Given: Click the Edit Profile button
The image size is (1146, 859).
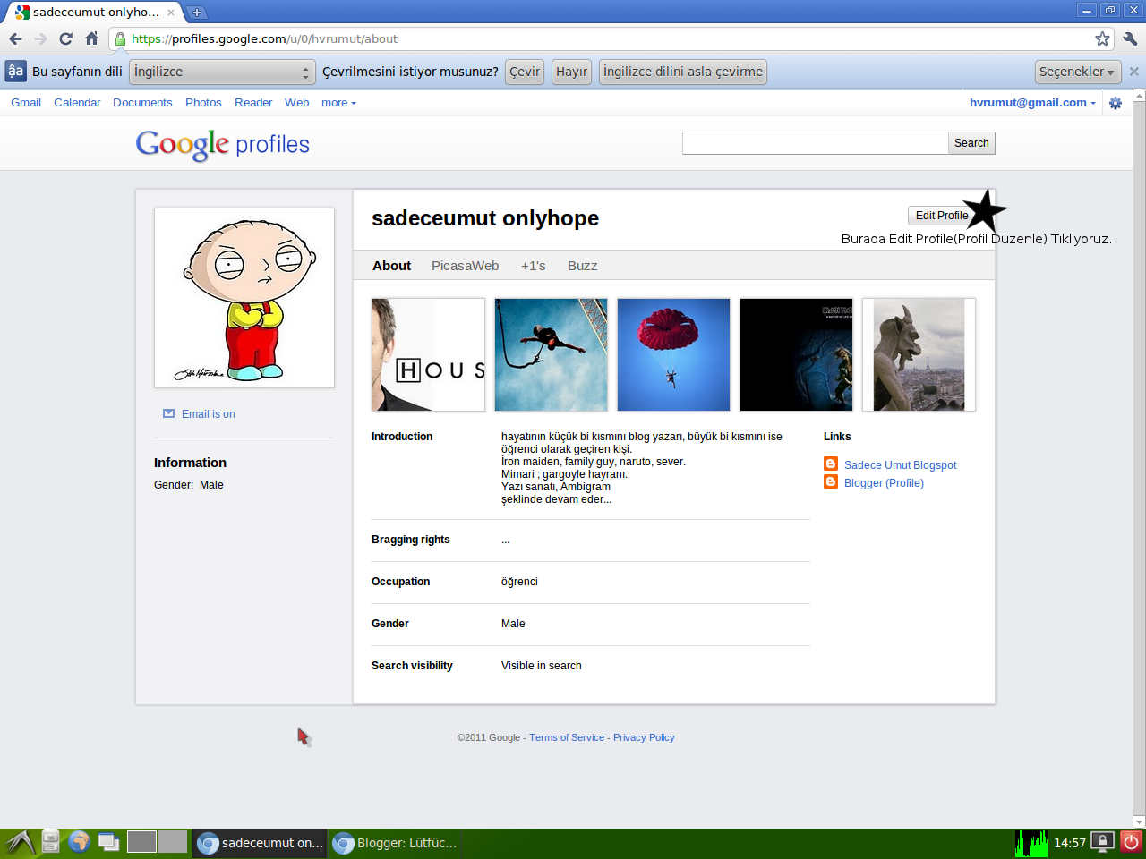Looking at the screenshot, I should [941, 216].
